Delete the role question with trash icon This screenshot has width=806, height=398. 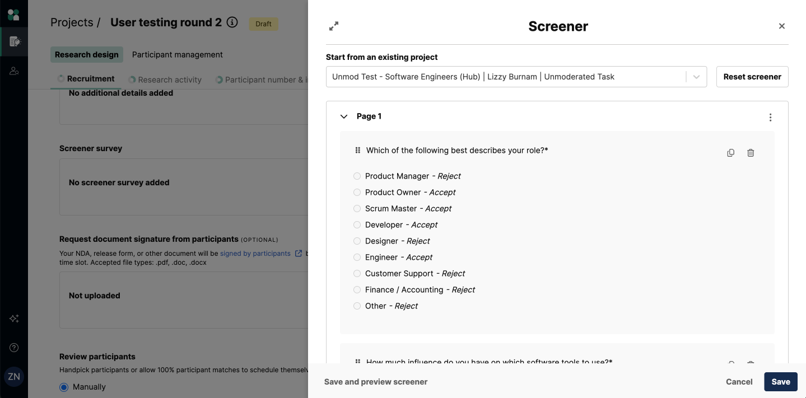pyautogui.click(x=751, y=153)
